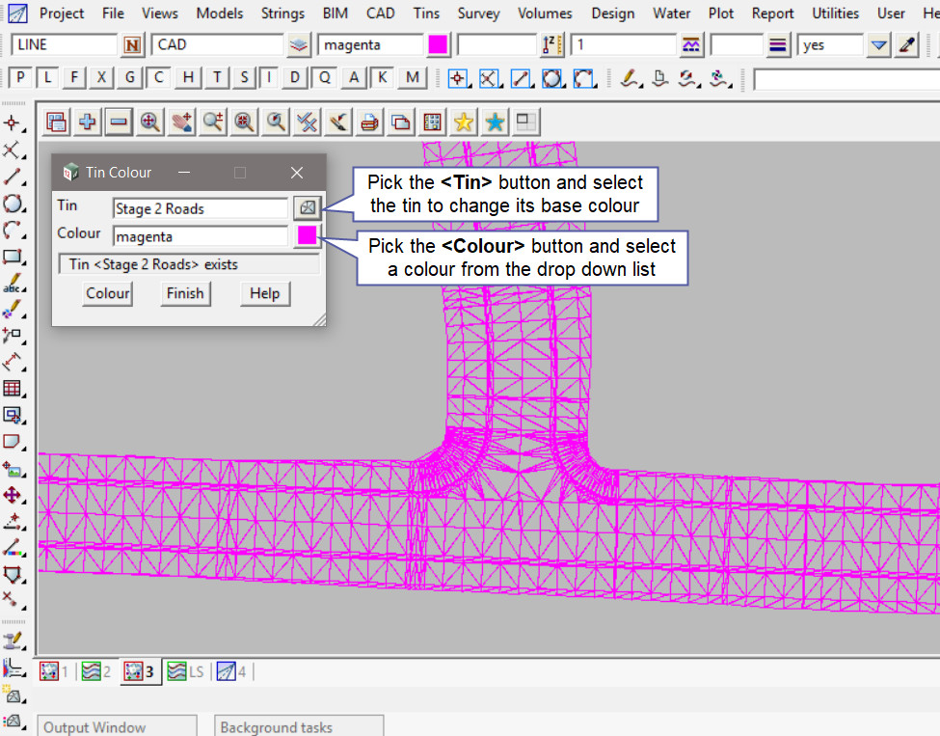Open the yes dropdown arrow
The image size is (940, 736).
877,45
